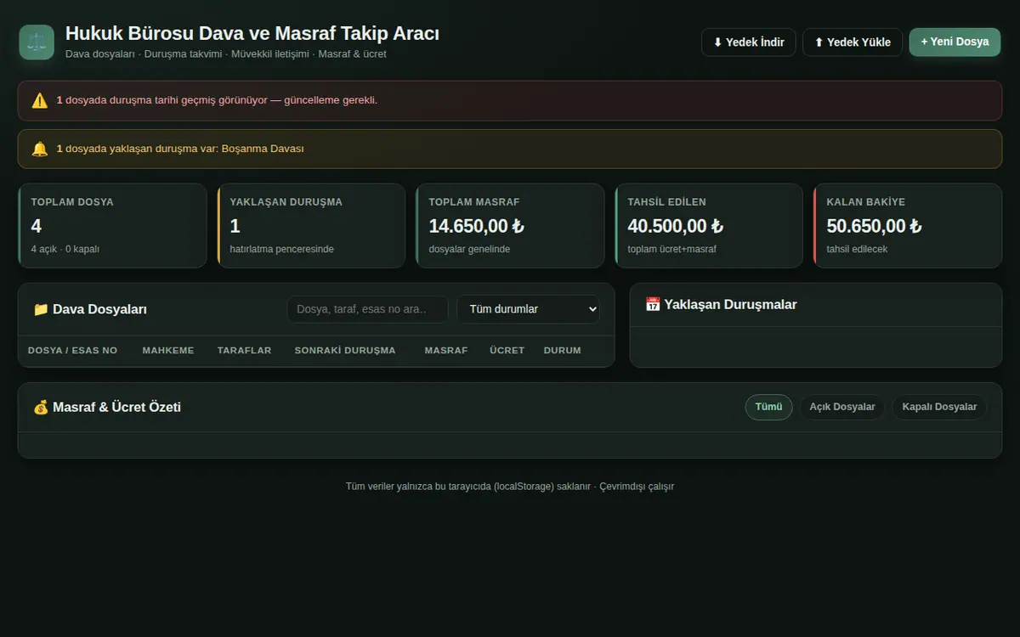Click the Kalan Bakiye value 50.650,00 ₺

874,226
